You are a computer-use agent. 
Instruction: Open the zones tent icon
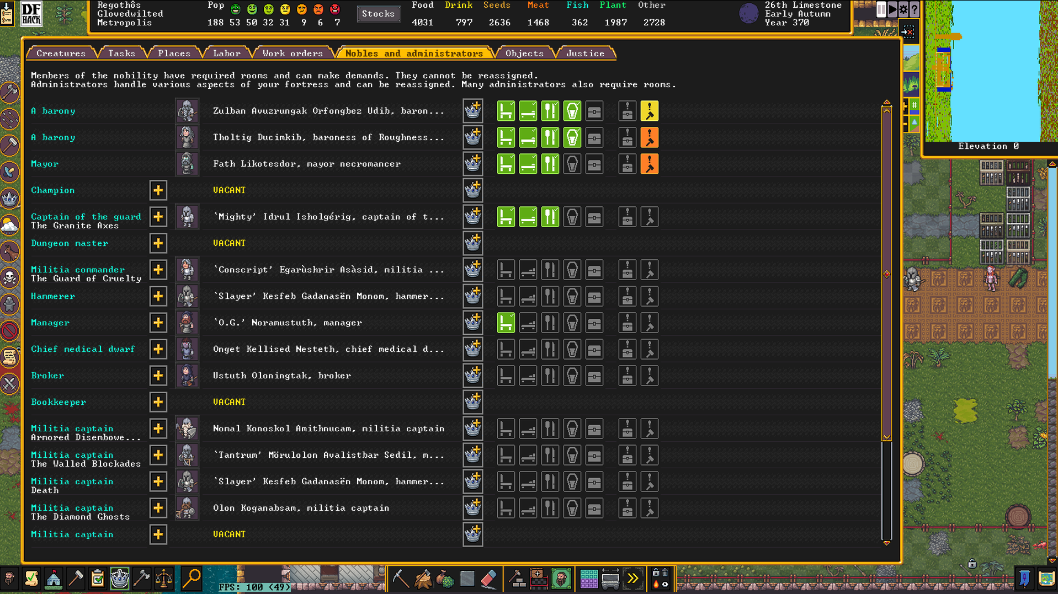tap(54, 579)
